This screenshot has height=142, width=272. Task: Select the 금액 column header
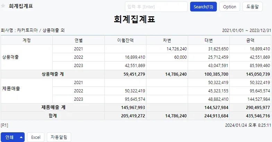250,40
